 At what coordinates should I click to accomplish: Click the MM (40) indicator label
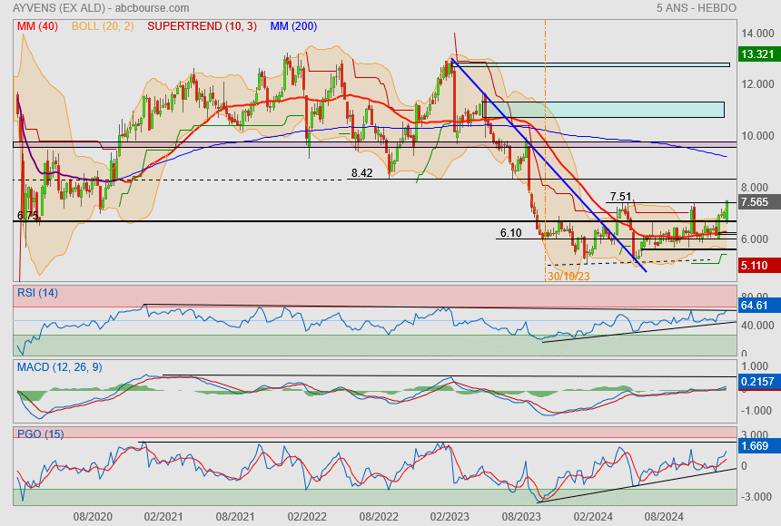pos(37,26)
